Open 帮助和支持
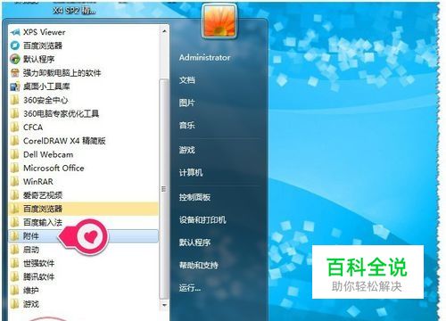Viewport: 446px width, 321px height. click(x=199, y=265)
